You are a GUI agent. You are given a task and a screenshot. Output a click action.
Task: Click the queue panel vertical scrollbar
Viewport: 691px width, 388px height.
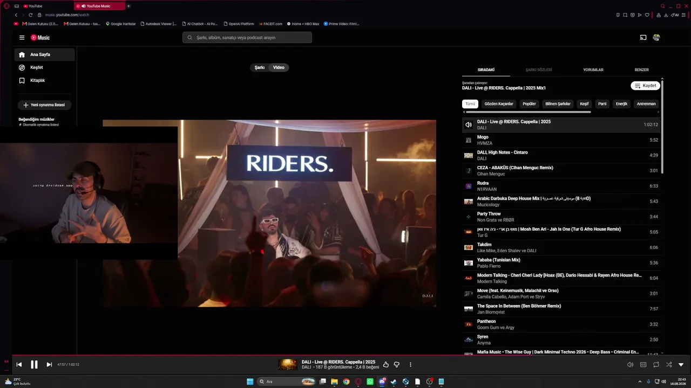(662, 127)
